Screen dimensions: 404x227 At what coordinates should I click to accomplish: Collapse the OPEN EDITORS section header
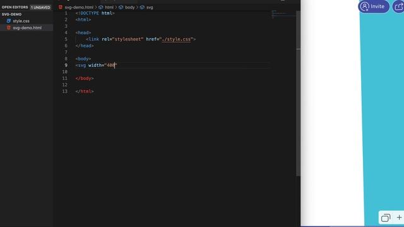coord(15,7)
